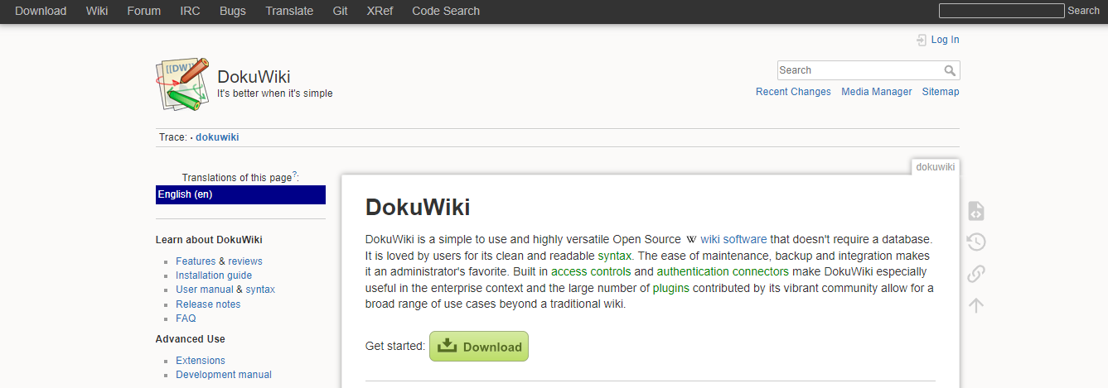Click the top bar search input field
The image size is (1108, 388).
coord(1001,11)
